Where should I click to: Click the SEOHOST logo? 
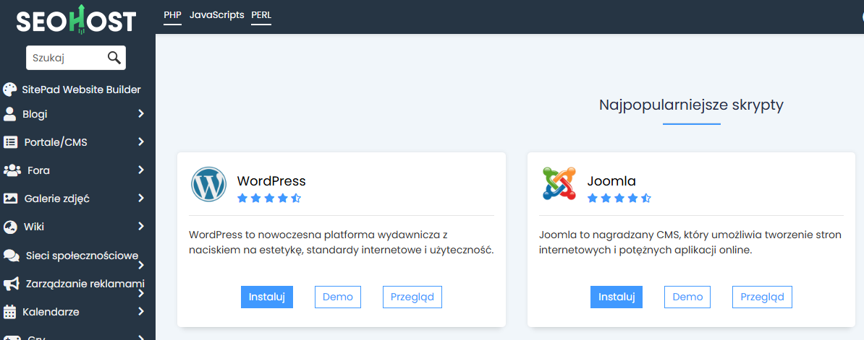[76, 20]
